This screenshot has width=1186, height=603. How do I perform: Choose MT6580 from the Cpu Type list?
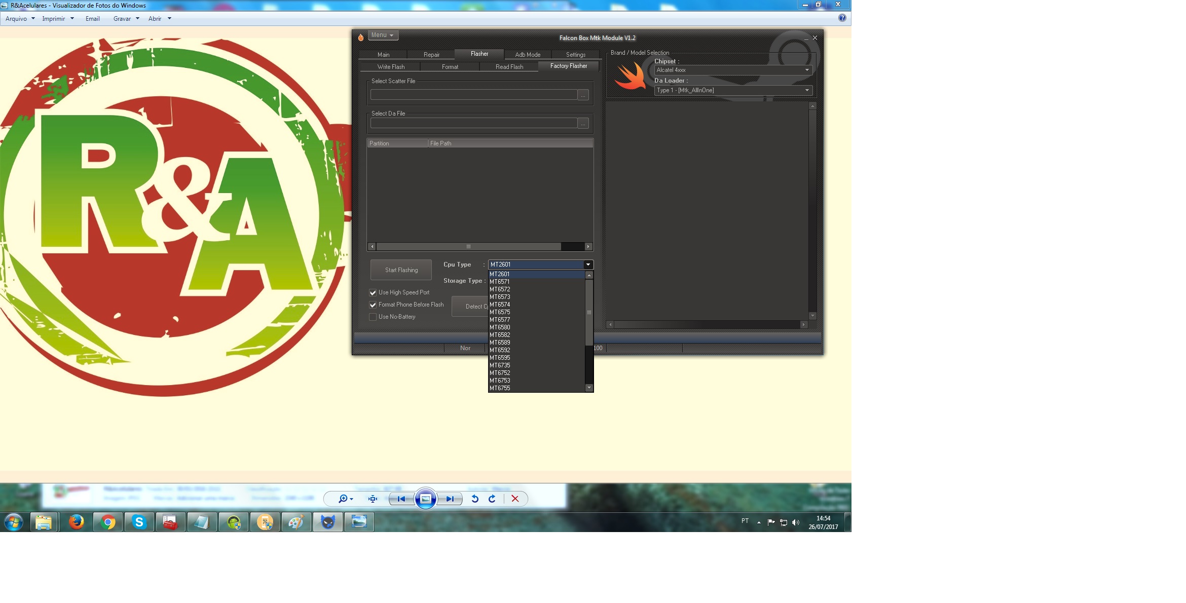point(500,327)
